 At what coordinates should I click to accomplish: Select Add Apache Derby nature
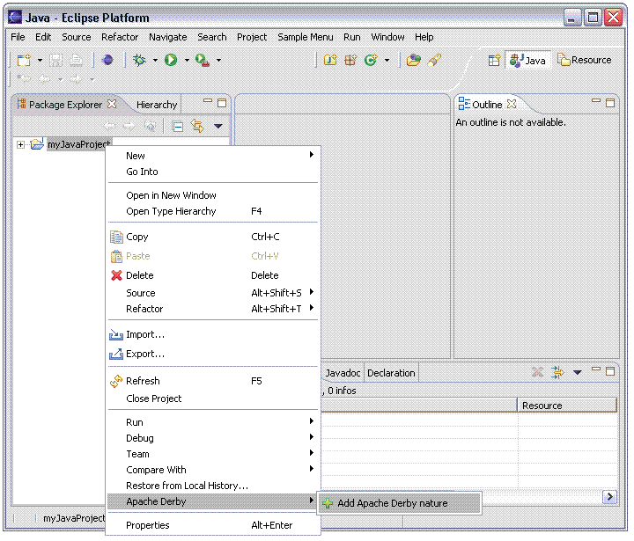392,503
